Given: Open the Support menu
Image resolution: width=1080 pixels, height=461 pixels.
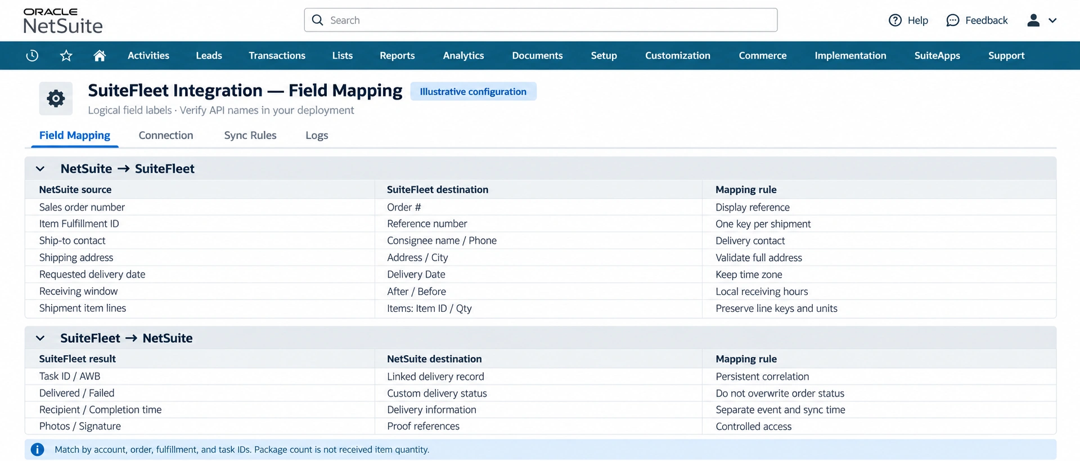Looking at the screenshot, I should point(1006,55).
